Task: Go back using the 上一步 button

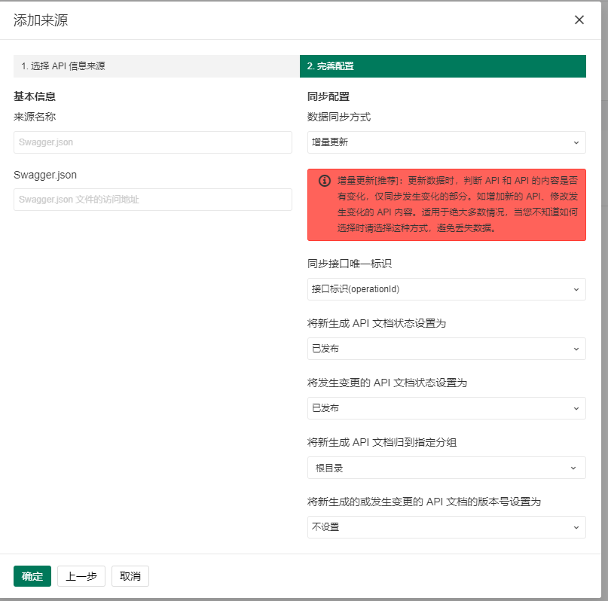Action: (81, 576)
